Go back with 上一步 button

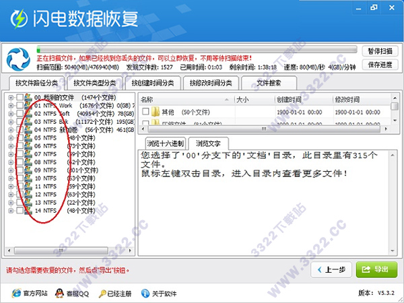[331, 270]
